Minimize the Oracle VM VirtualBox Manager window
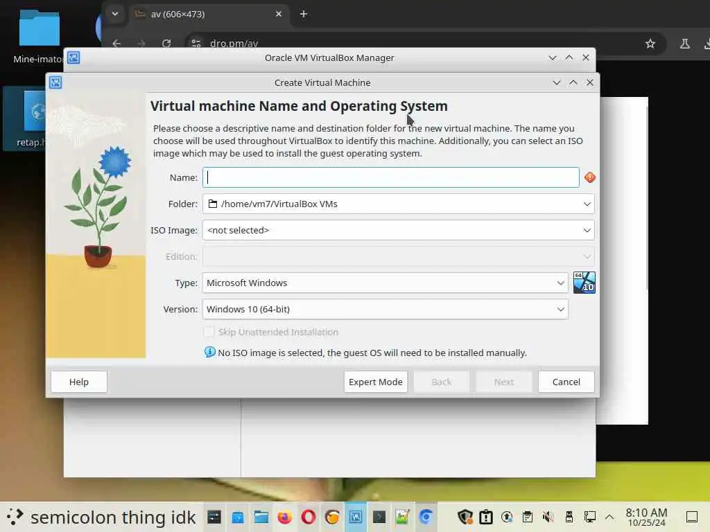710x532 pixels. coord(553,57)
